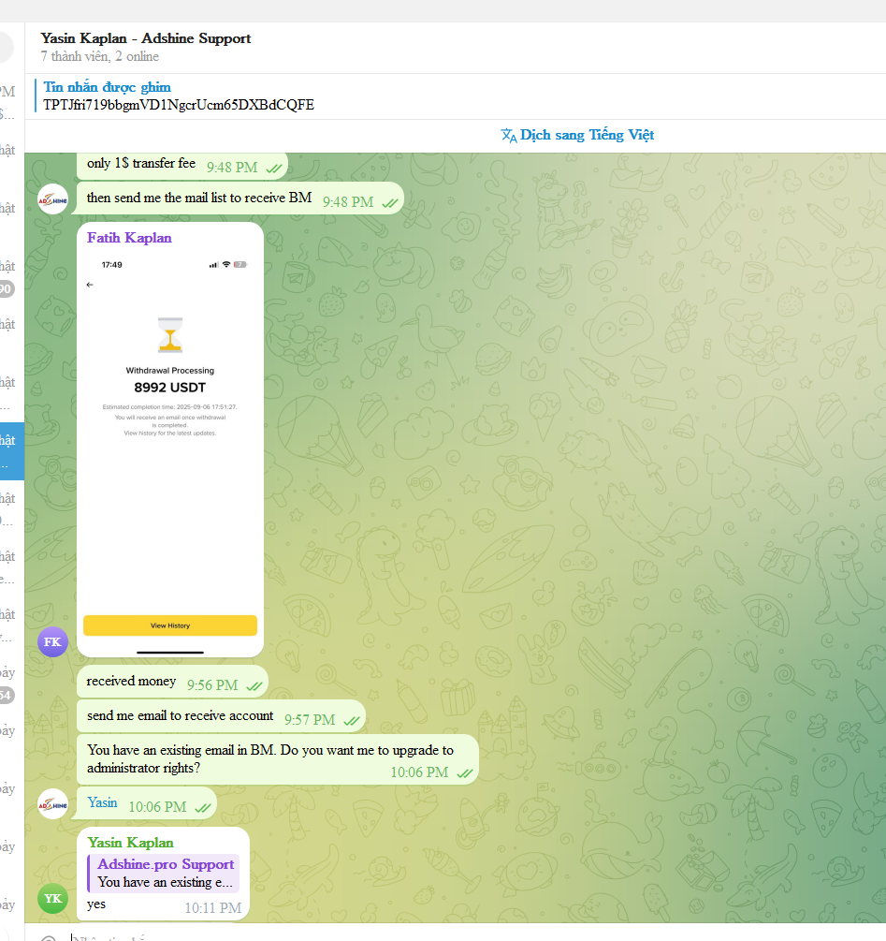Jump to quoted 'Adshine.pro Support' reply message
Viewport: 886px width, 941px height.
[x=164, y=874]
